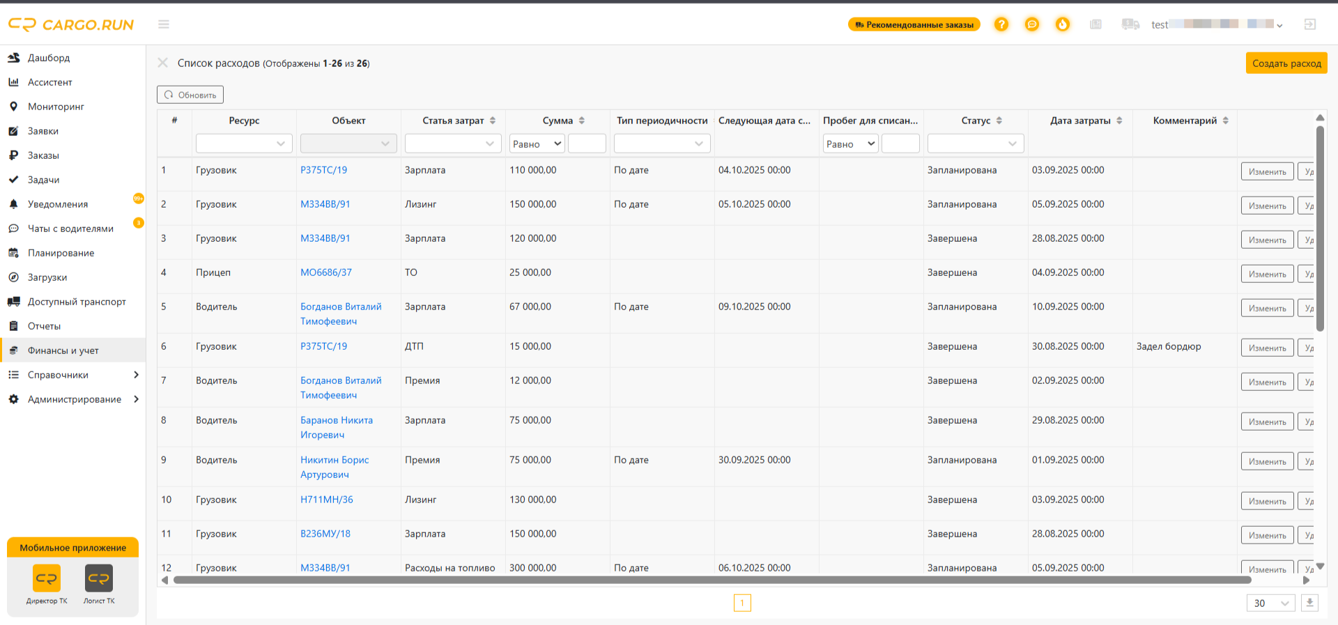
Task: Click the Заказы ruble icon in sidebar
Action: tap(13, 155)
